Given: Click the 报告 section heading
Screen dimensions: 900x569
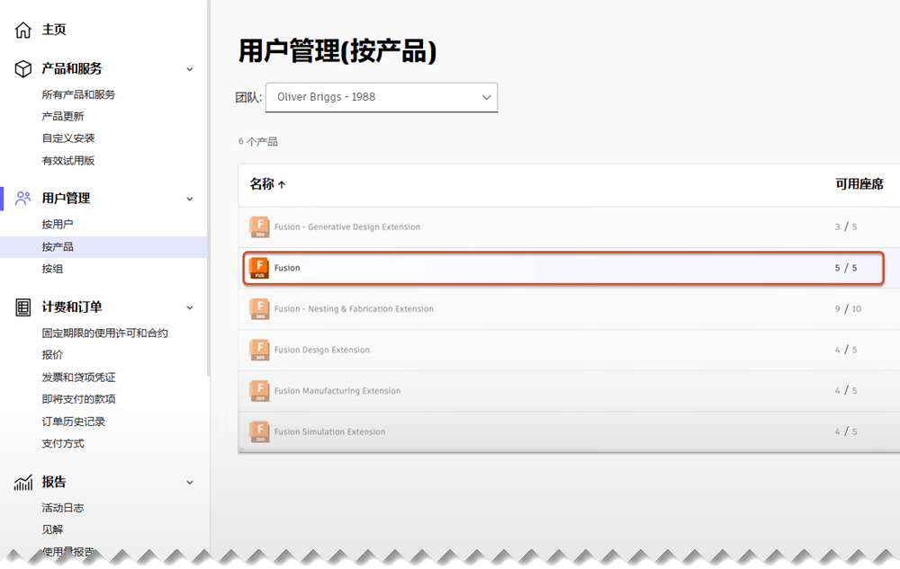Looking at the screenshot, I should pos(54,482).
